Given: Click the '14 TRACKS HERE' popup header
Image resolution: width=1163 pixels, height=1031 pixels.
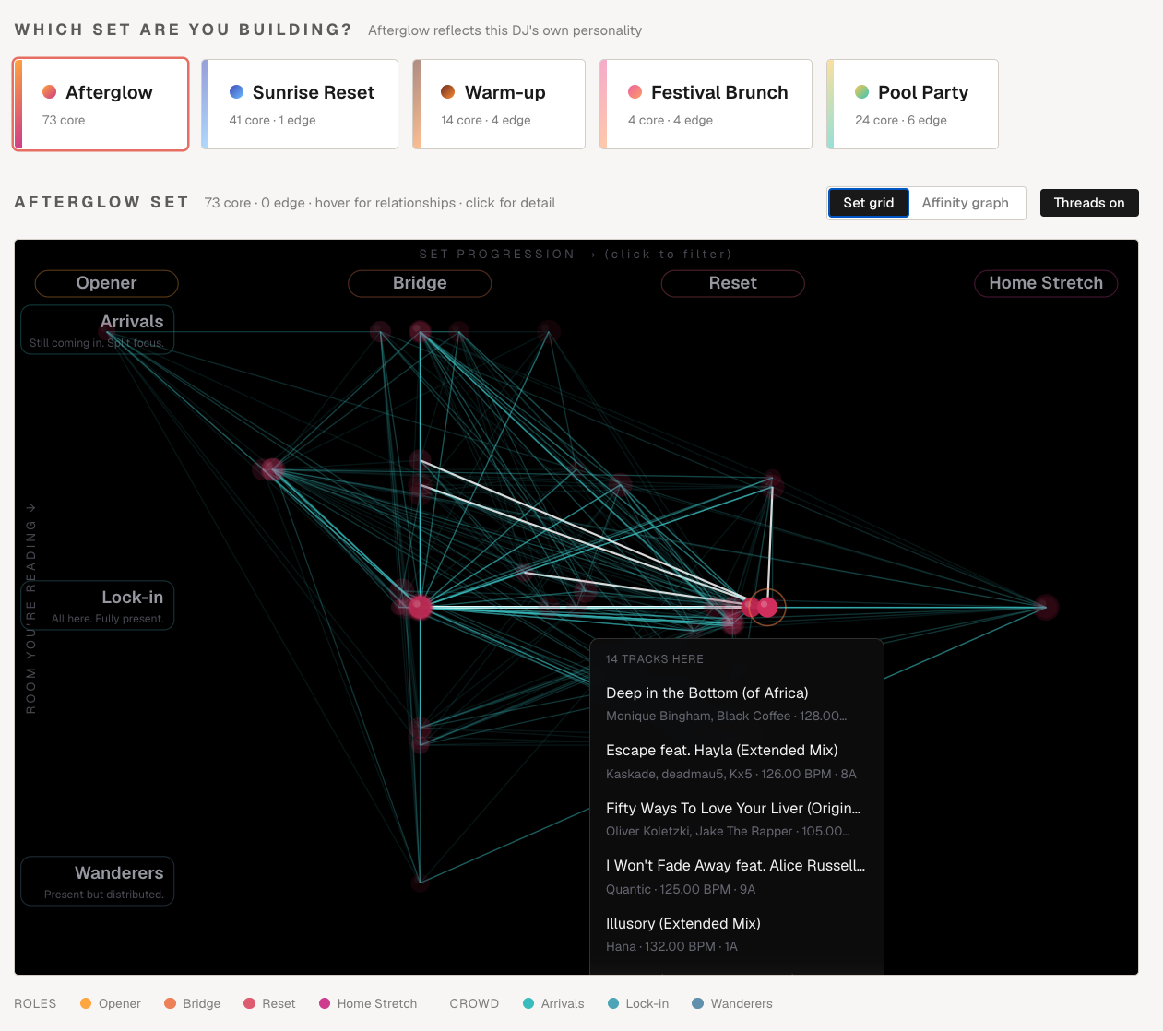Looking at the screenshot, I should pyautogui.click(x=655, y=659).
